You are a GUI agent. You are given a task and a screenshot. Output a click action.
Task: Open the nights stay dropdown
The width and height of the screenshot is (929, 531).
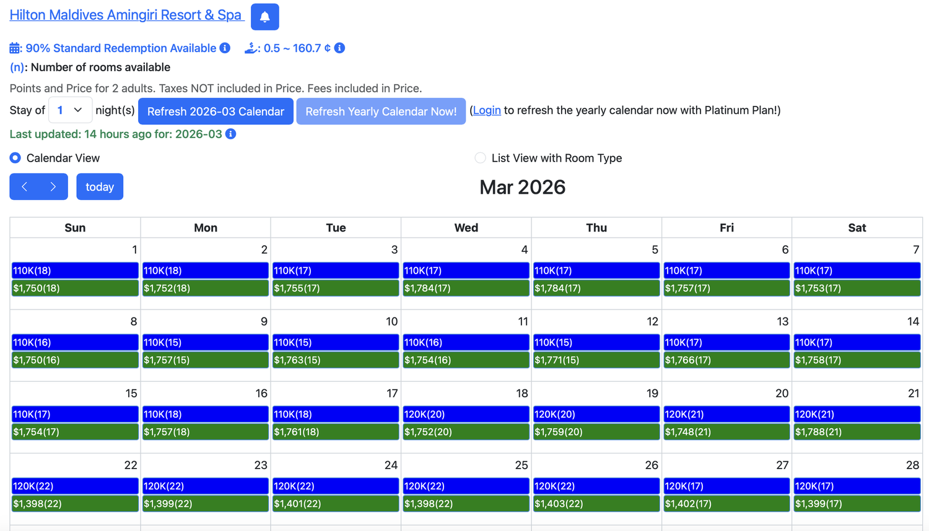(70, 110)
